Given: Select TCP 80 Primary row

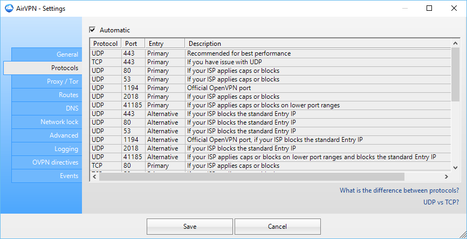Looking at the screenshot, I should point(271,166).
